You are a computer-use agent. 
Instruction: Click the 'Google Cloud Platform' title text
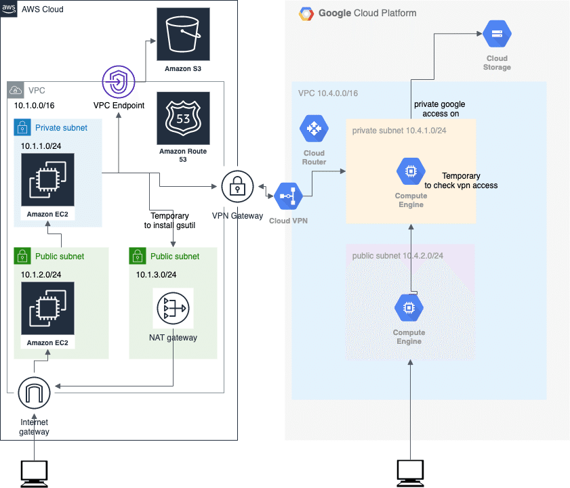coord(367,13)
